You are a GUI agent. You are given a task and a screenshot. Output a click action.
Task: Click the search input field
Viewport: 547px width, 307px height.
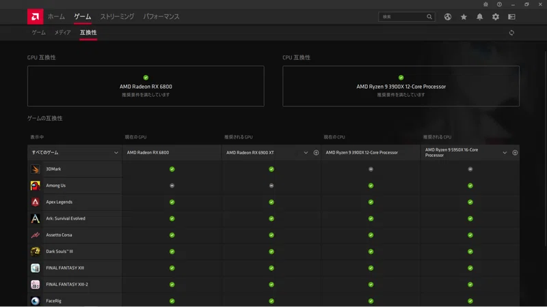pos(407,16)
